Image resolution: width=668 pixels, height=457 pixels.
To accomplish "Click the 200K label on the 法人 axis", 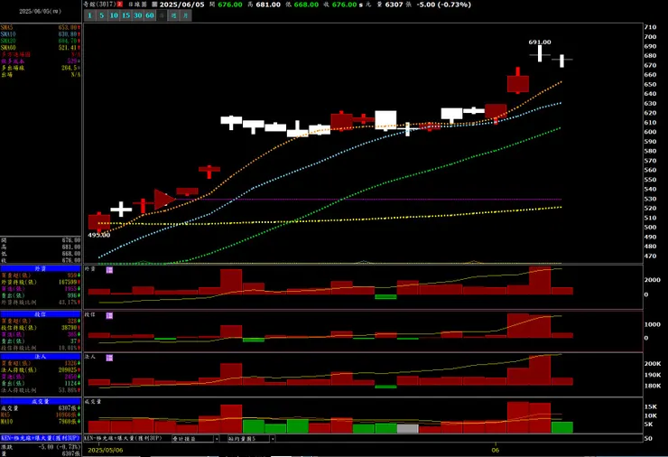I will (x=653, y=364).
